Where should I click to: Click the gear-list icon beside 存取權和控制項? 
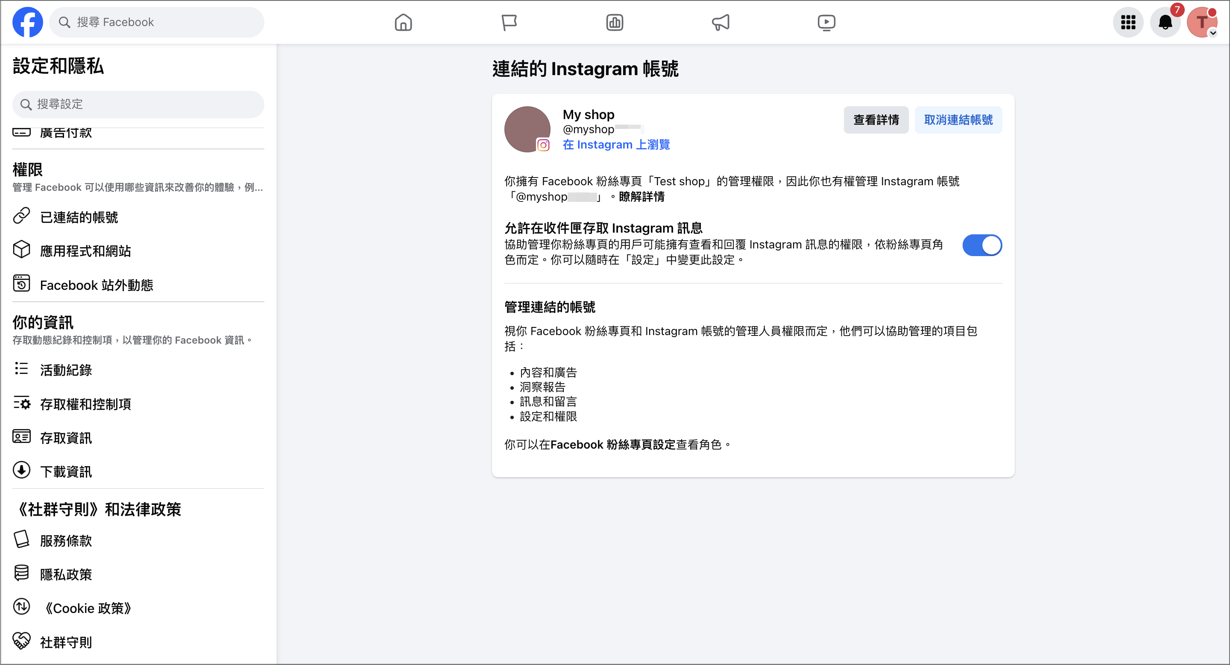21,403
